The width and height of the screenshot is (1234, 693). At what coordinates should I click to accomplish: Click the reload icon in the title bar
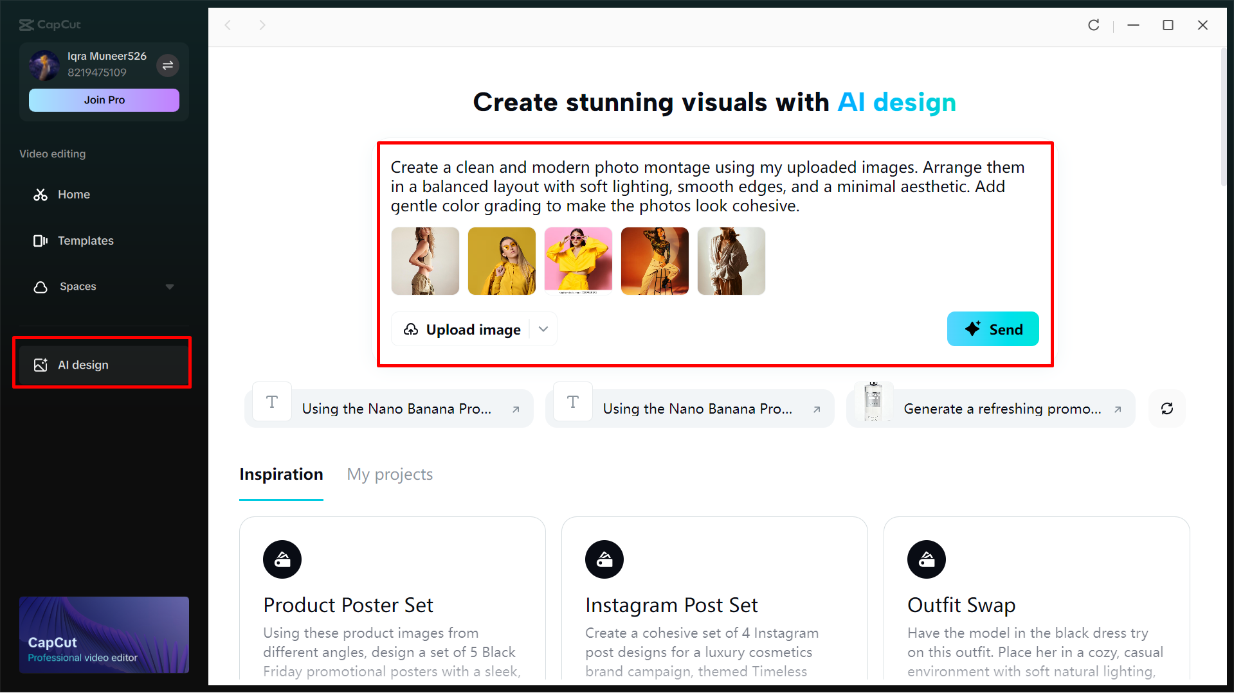click(1093, 25)
